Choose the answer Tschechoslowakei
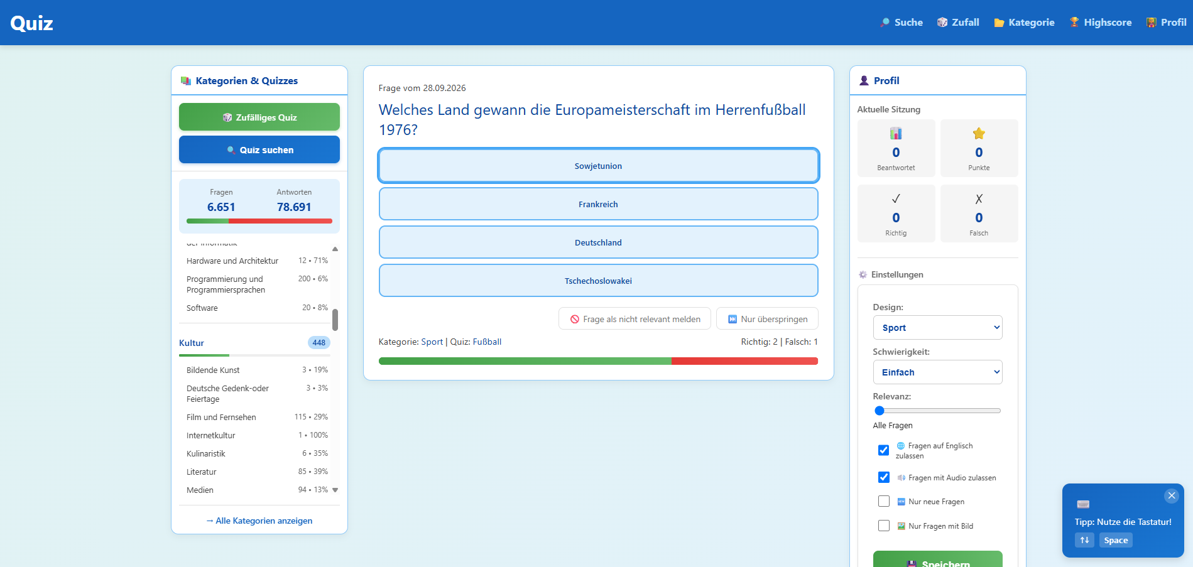 click(x=598, y=281)
